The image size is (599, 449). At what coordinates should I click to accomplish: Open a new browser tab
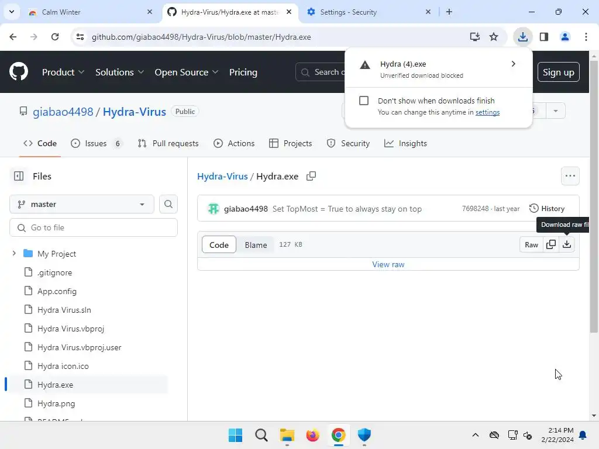point(449,12)
